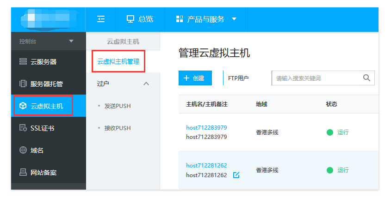Click the SSL证书 certificate icon
391x197 pixels.
click(x=23, y=128)
